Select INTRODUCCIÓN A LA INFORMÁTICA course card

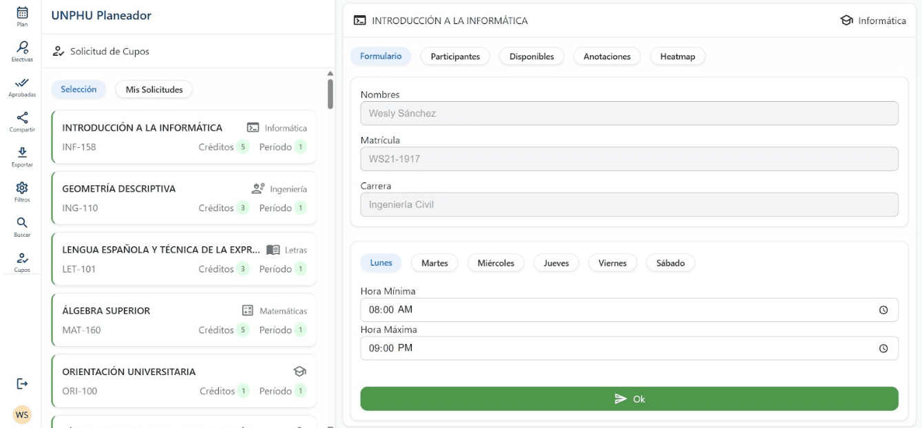184,137
